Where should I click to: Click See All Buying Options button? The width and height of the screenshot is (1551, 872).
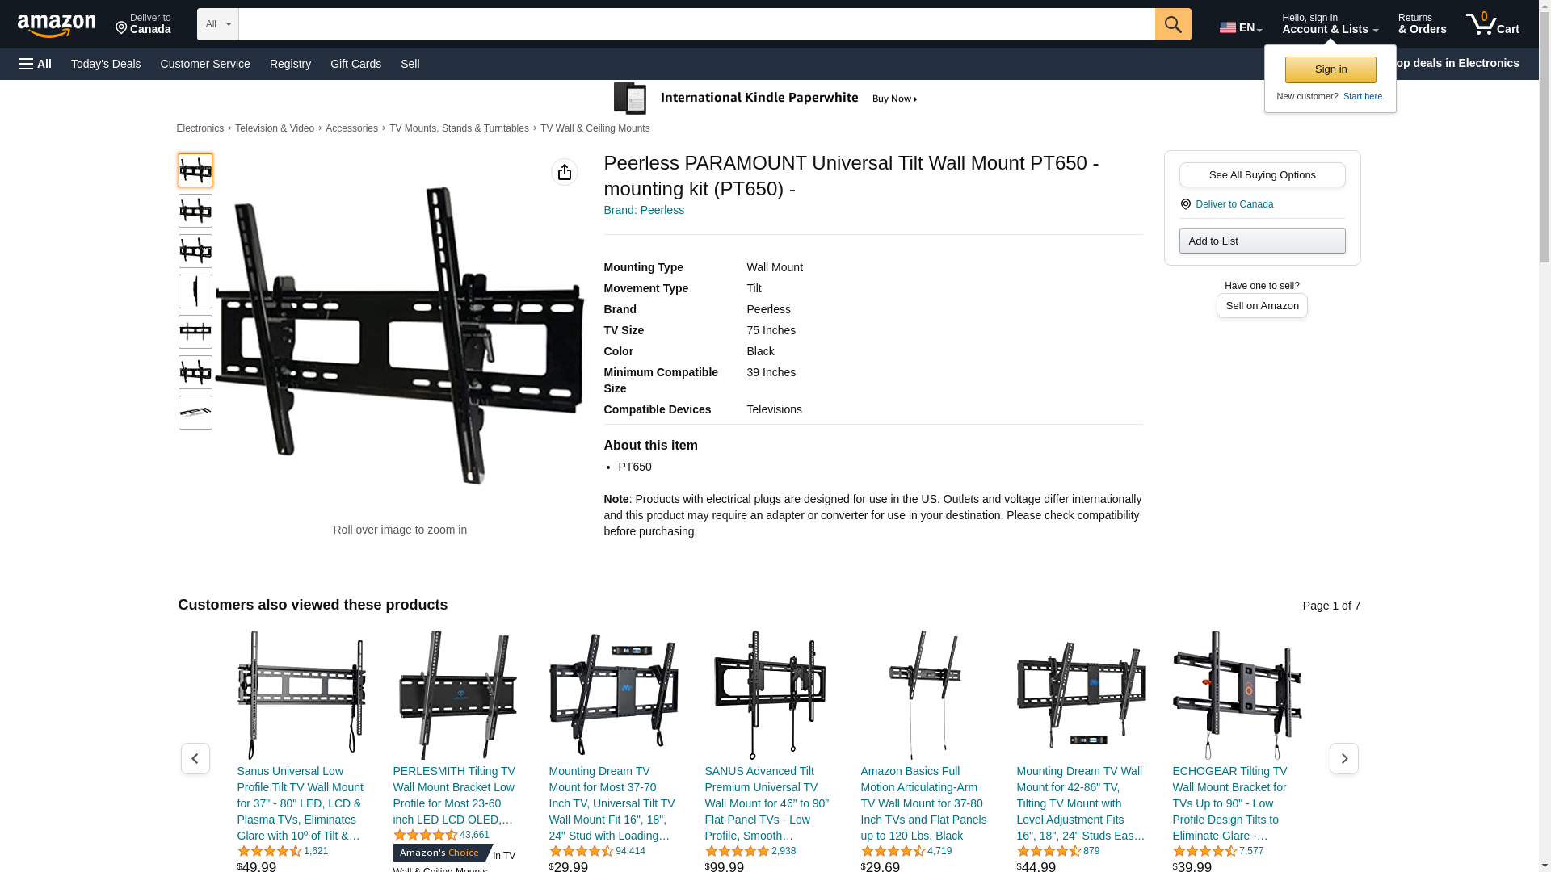point(1262,174)
